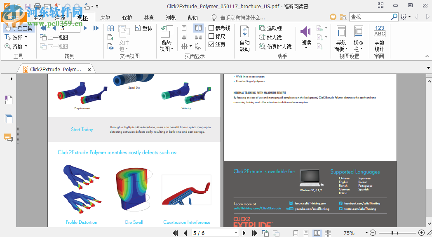
Task: Collapse the ribbon with the chevron
Action: [x=427, y=56]
